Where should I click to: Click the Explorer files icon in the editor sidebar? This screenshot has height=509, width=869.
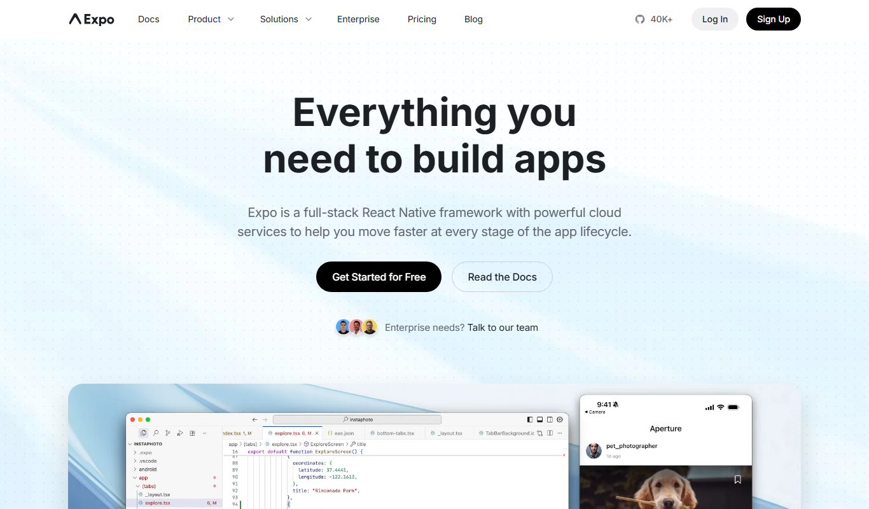point(143,433)
